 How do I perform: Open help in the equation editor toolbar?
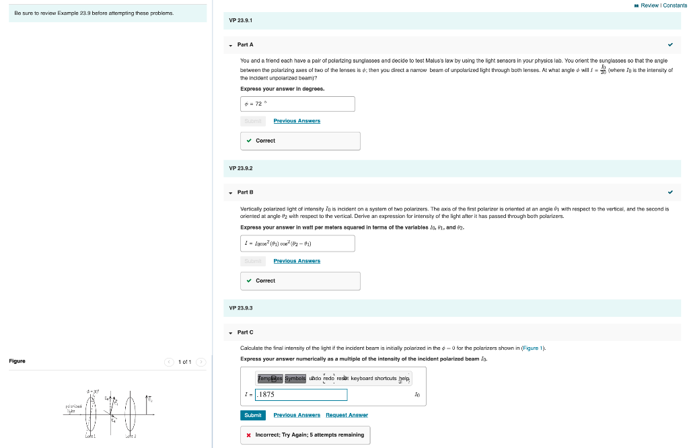click(x=402, y=378)
